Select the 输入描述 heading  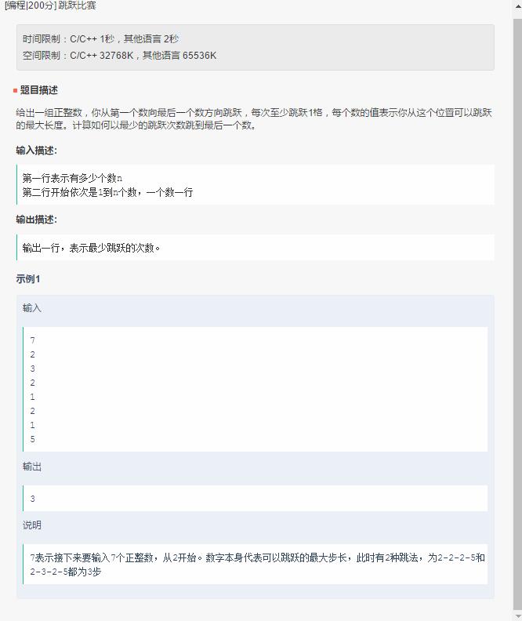(x=36, y=151)
